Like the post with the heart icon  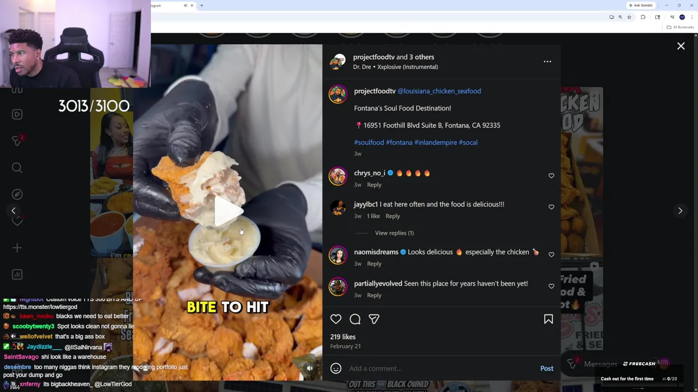pyautogui.click(x=336, y=320)
